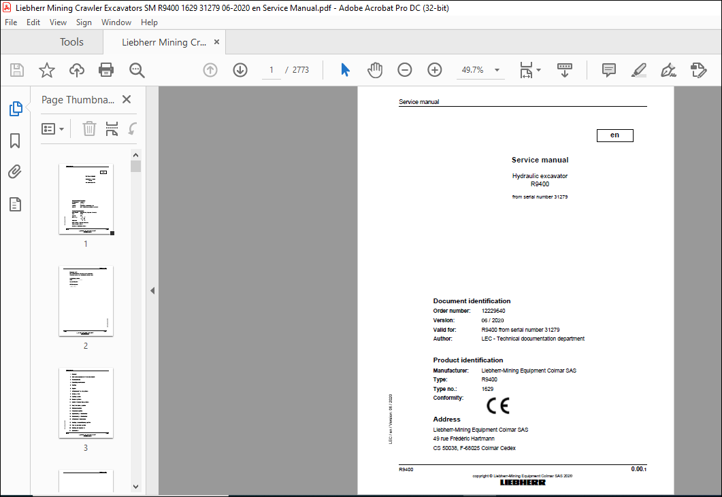
Task: Click 'Hydraulic excavator' text
Action: [x=540, y=176]
